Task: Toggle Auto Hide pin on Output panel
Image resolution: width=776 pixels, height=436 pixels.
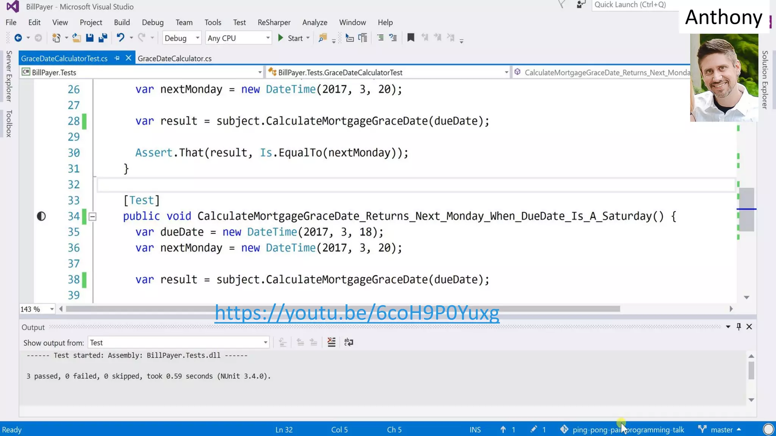Action: (x=738, y=327)
